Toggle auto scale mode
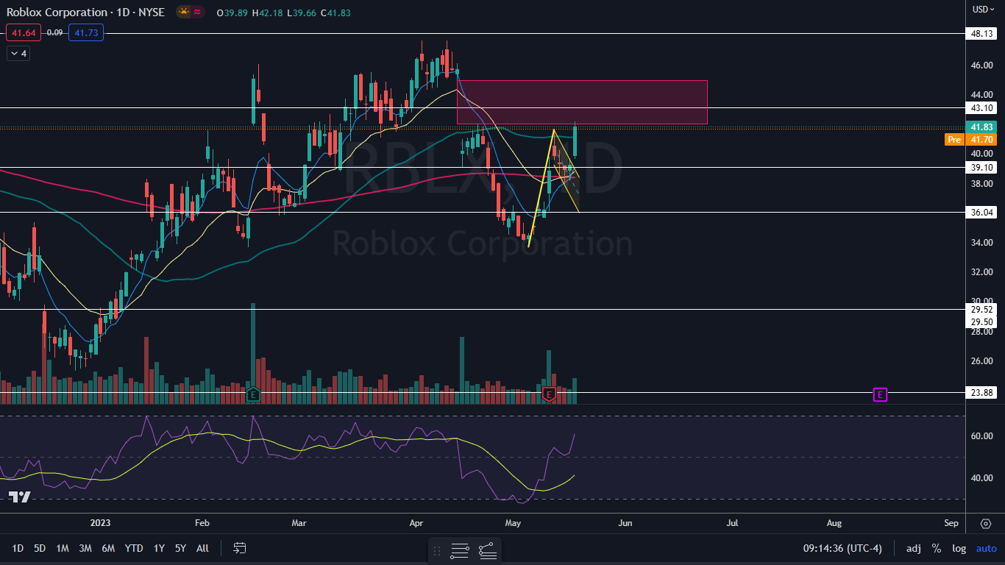 (986, 548)
